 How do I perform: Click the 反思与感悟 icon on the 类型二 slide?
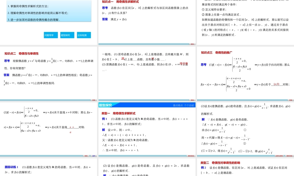pyautogui.click(x=279, y=156)
